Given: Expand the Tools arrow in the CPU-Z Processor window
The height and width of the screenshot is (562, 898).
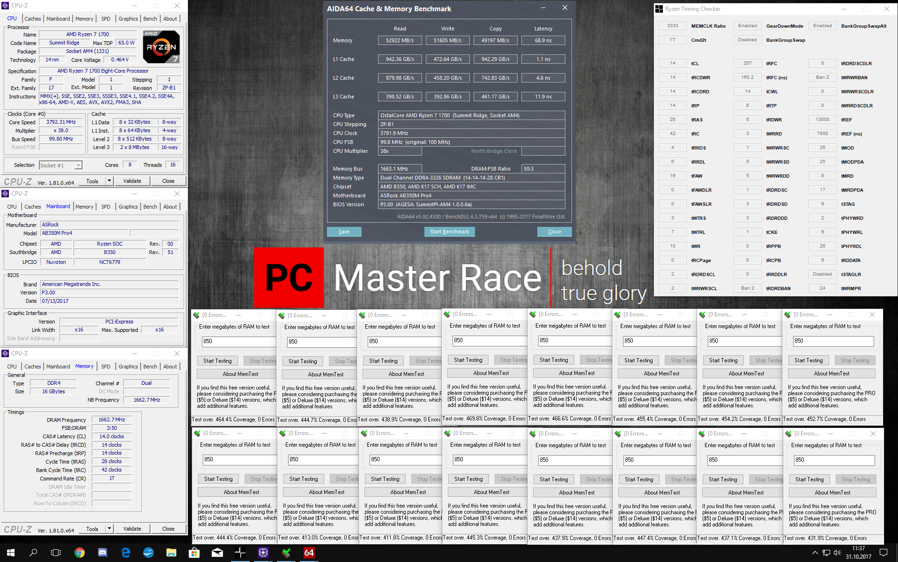Looking at the screenshot, I should [x=109, y=181].
